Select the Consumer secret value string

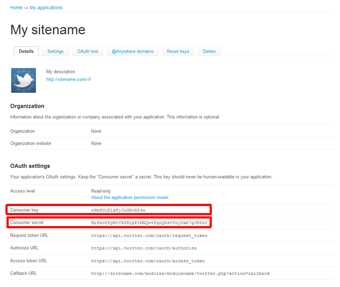click(149, 222)
